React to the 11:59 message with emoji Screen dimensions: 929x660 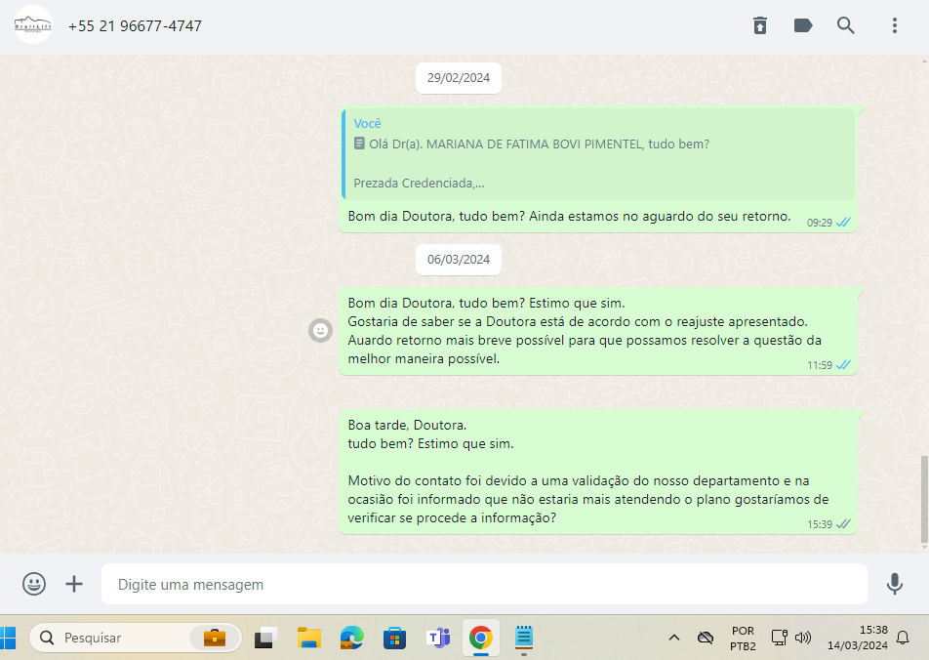pyautogui.click(x=320, y=331)
